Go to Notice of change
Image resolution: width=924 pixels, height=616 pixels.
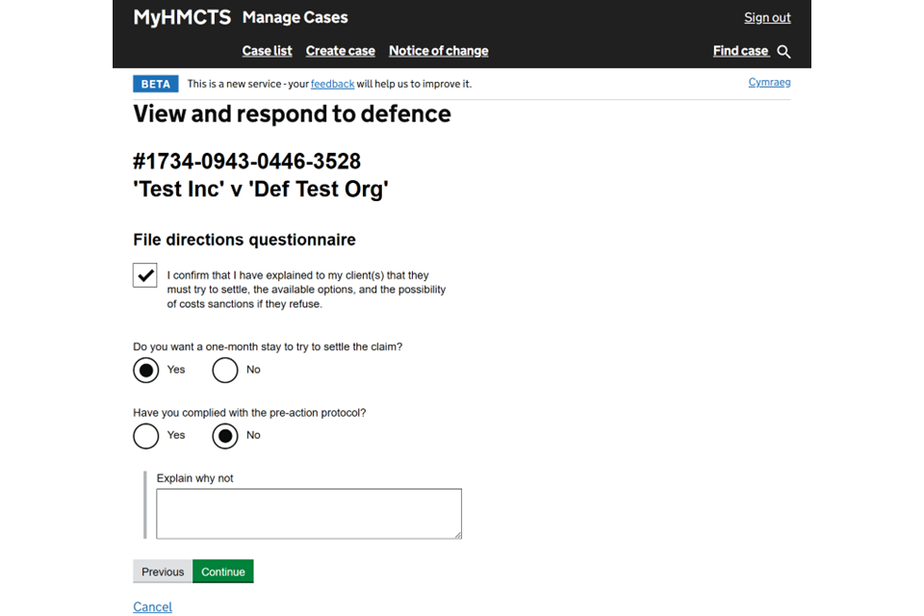pos(438,51)
